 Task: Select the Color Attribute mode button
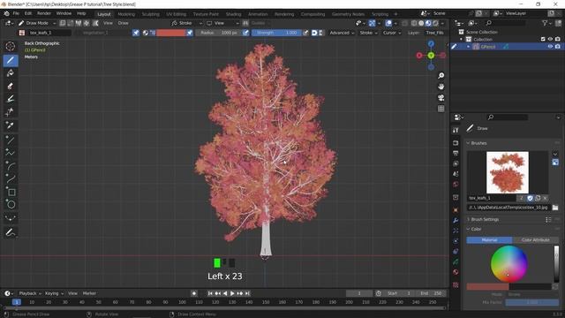pos(535,239)
